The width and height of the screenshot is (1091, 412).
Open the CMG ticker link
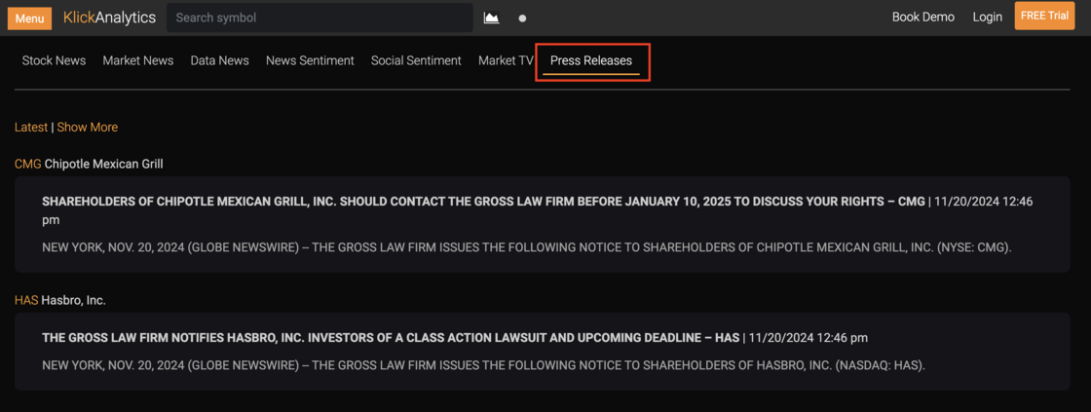pyautogui.click(x=28, y=165)
